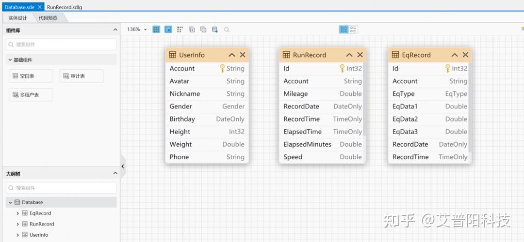The image size is (524, 242).
Task: Click the expand all tables icon
Action: click(192, 30)
